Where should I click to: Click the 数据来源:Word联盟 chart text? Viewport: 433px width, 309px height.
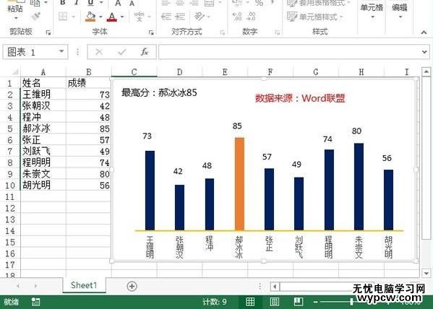[x=300, y=98]
